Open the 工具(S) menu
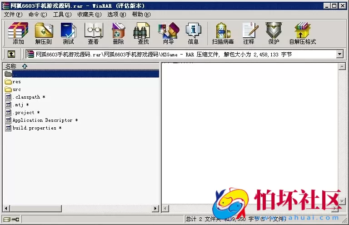Screen dimensions: 349x225 (x=62, y=15)
